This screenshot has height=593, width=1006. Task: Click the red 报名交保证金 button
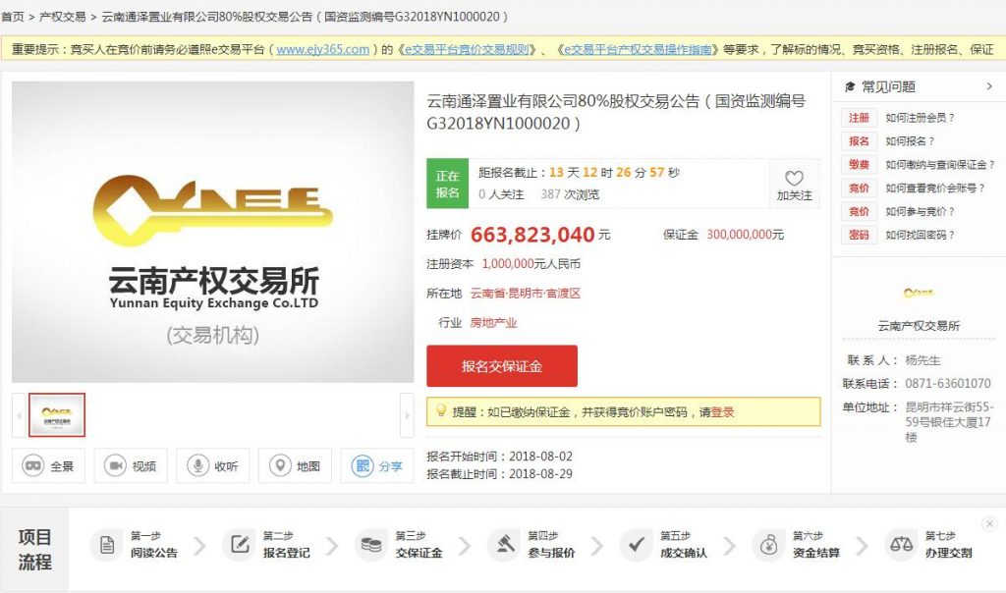coord(502,366)
